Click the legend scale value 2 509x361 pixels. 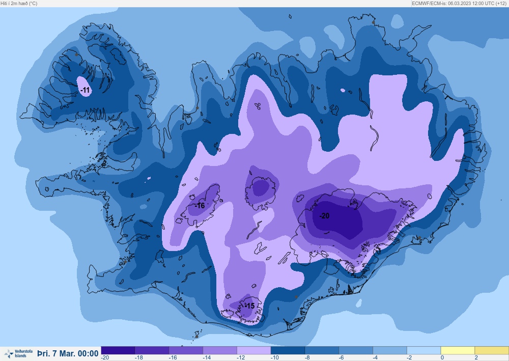[x=476, y=357]
